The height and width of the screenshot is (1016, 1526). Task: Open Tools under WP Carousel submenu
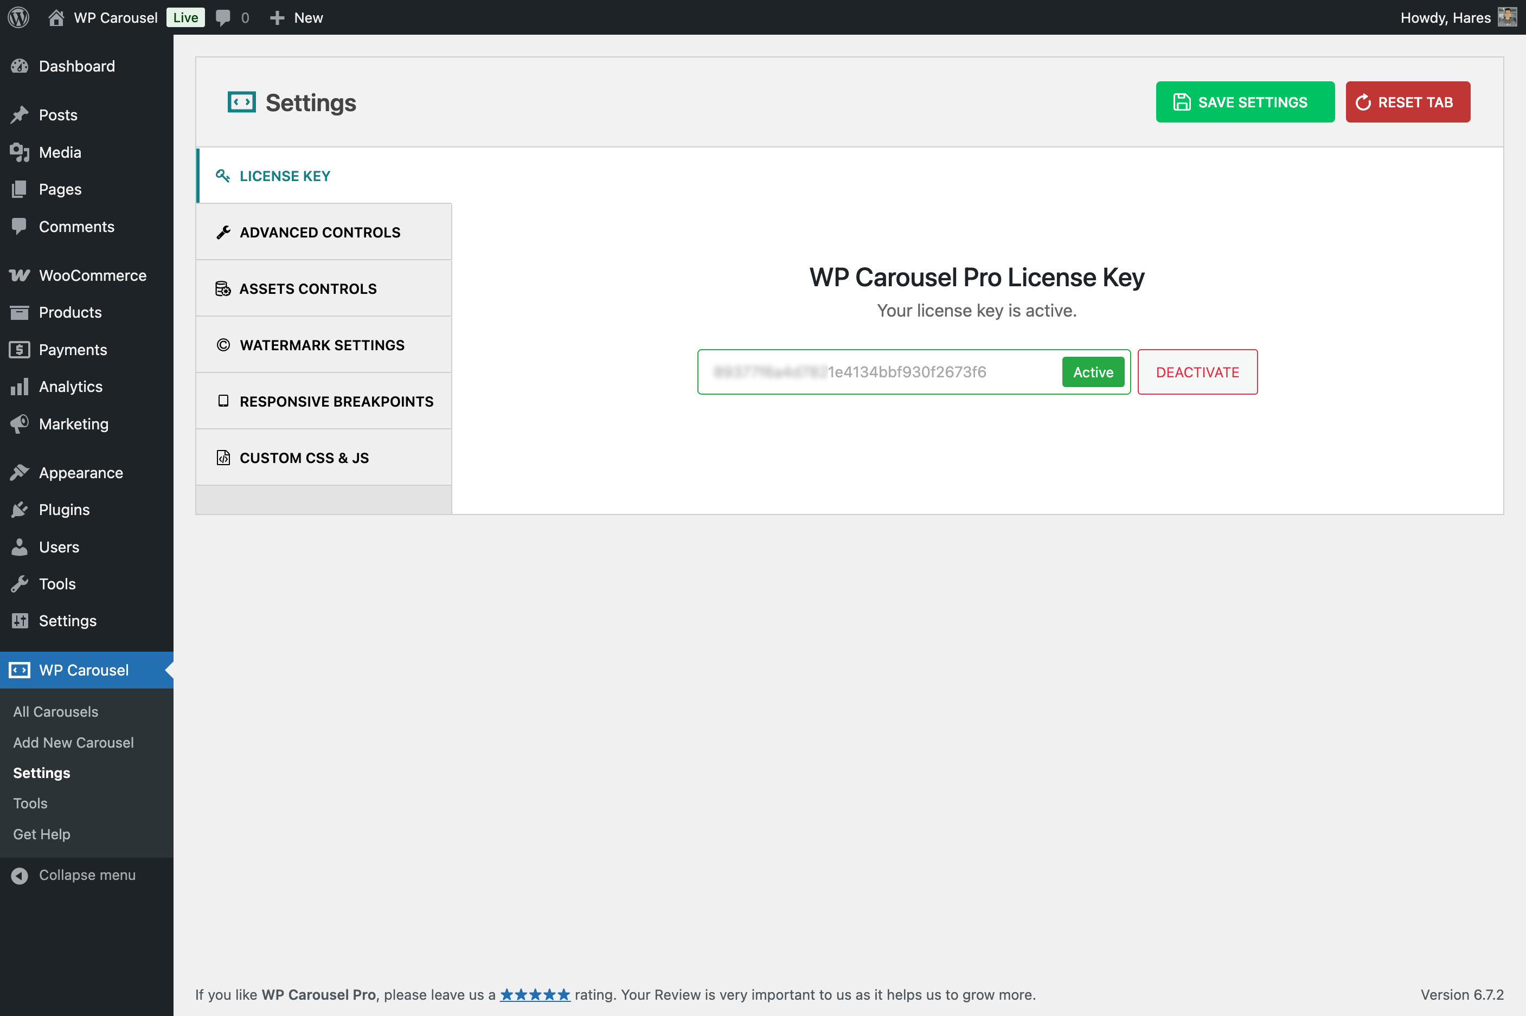[30, 803]
